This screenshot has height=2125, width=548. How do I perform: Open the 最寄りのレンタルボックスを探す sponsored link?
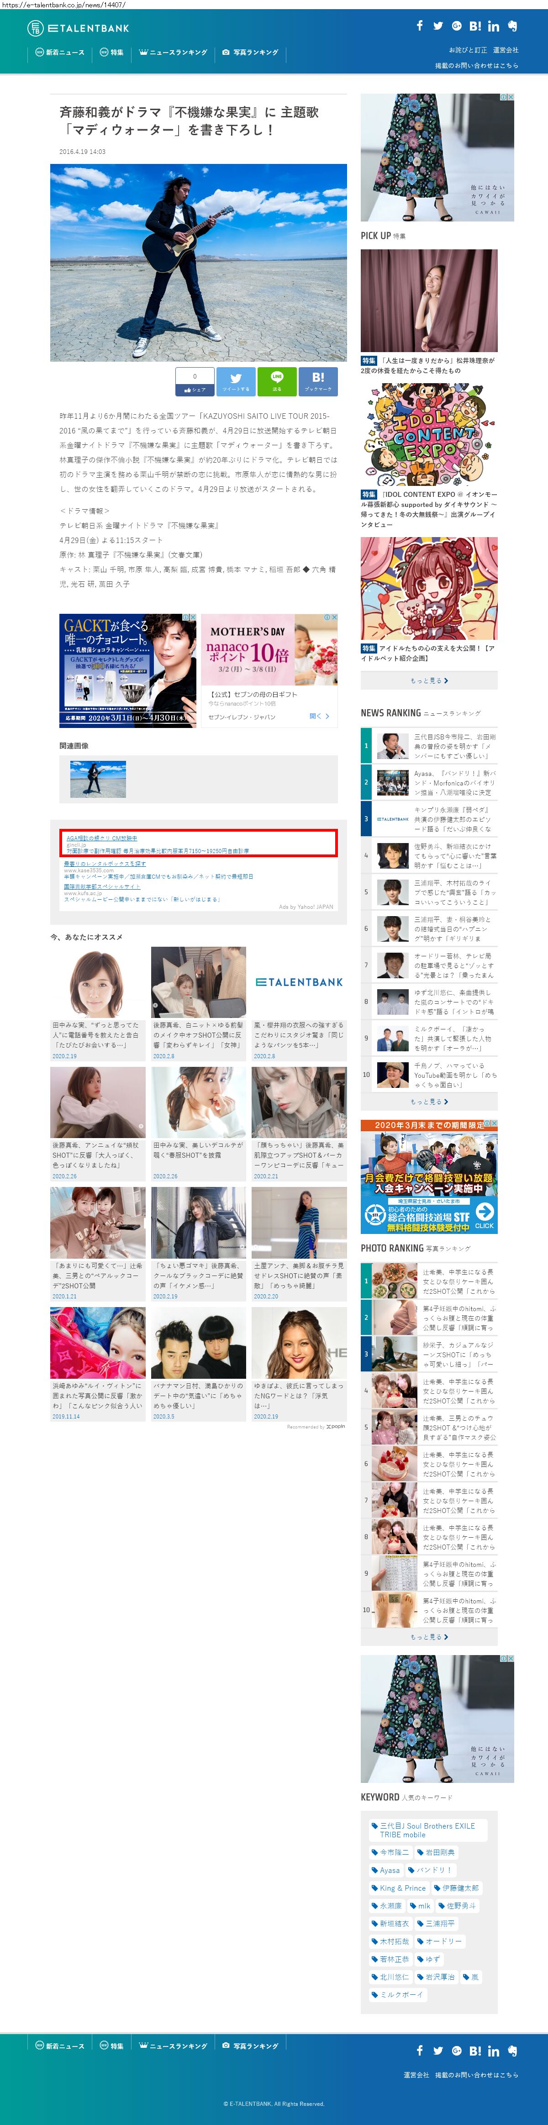(105, 864)
